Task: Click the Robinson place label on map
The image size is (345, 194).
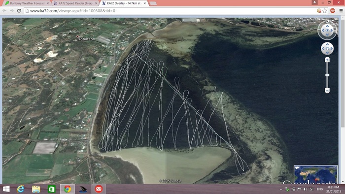Action: [x=86, y=39]
